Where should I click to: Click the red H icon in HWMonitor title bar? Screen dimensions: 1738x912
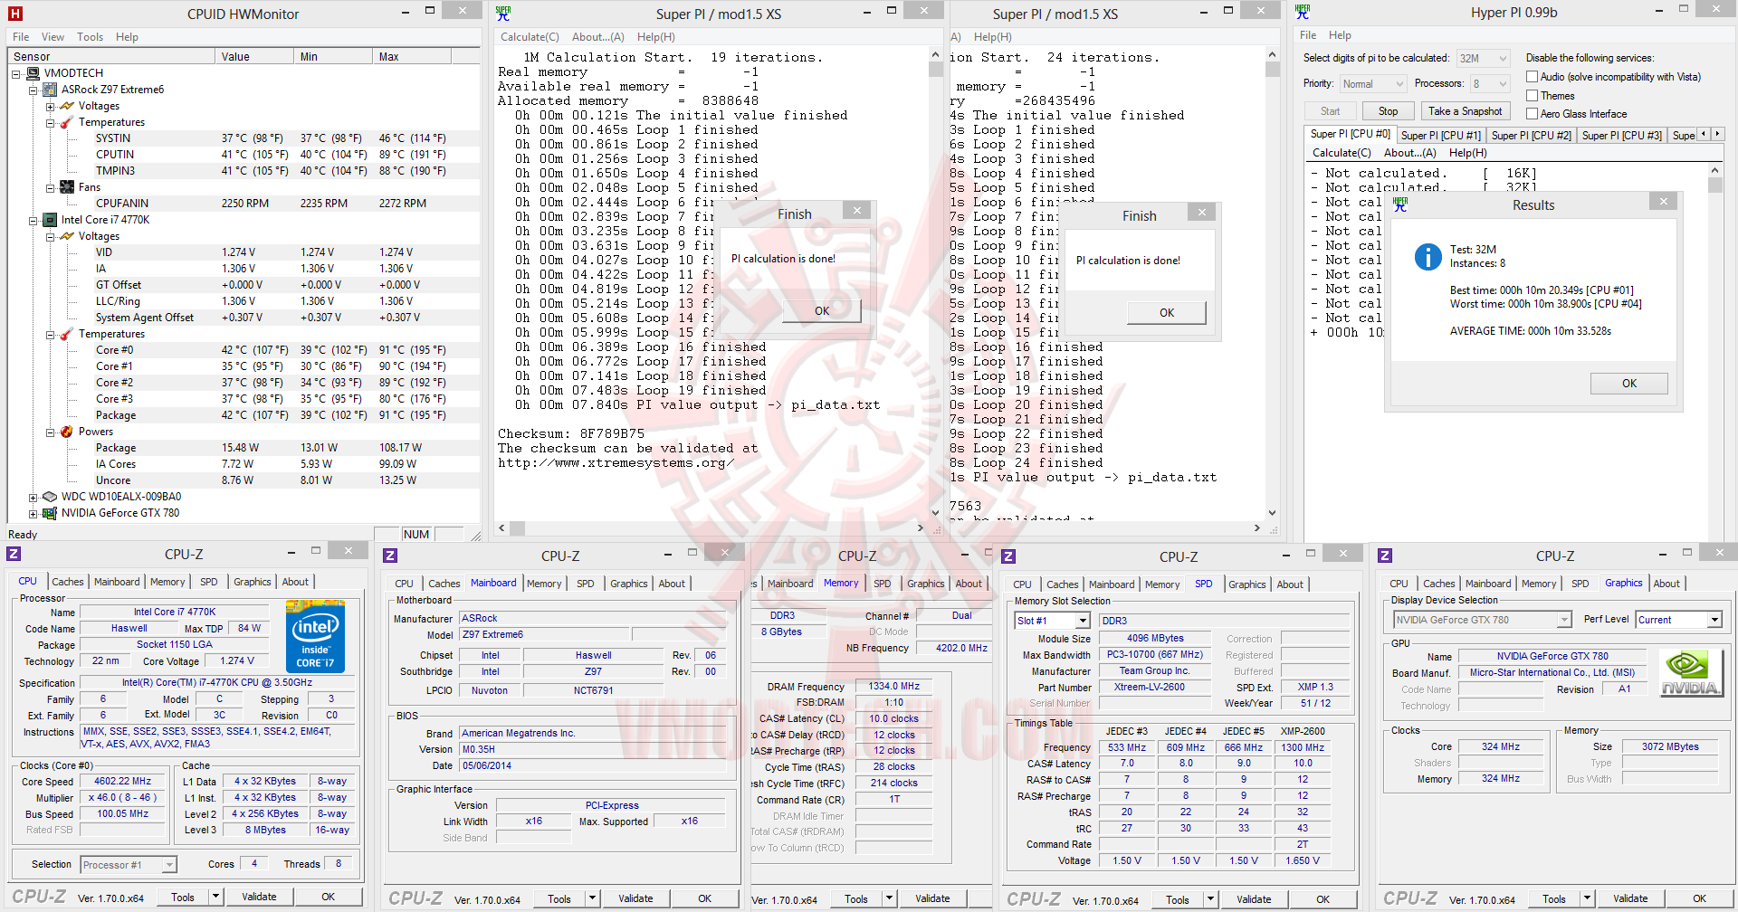(x=14, y=14)
